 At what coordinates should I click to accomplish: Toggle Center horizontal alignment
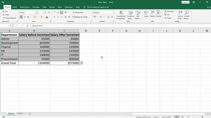tap(58, 17)
